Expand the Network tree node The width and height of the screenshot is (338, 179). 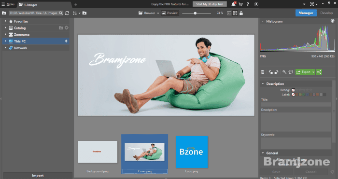point(6,48)
